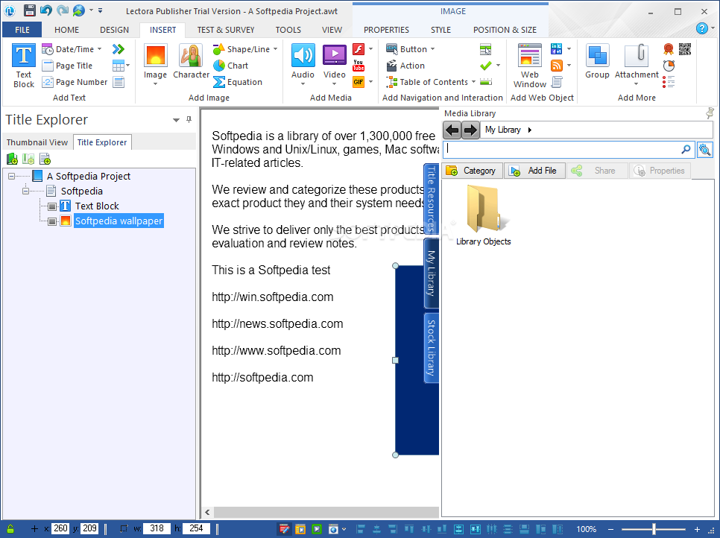Open the Stock Library side tab
Viewport: 720px width, 538px height.
coord(431,348)
